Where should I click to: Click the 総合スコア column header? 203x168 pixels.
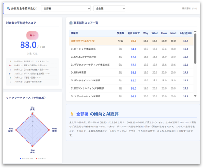point(134,33)
